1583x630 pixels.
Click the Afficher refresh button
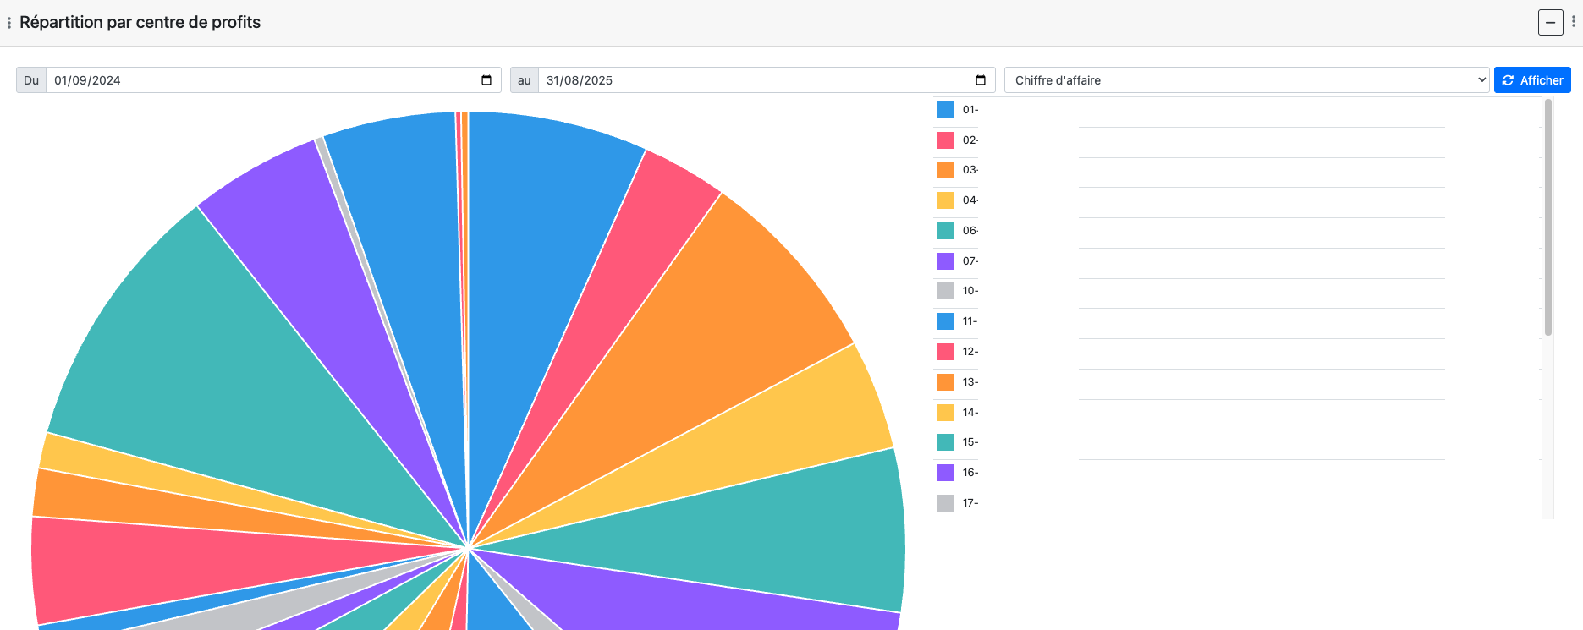click(1531, 80)
